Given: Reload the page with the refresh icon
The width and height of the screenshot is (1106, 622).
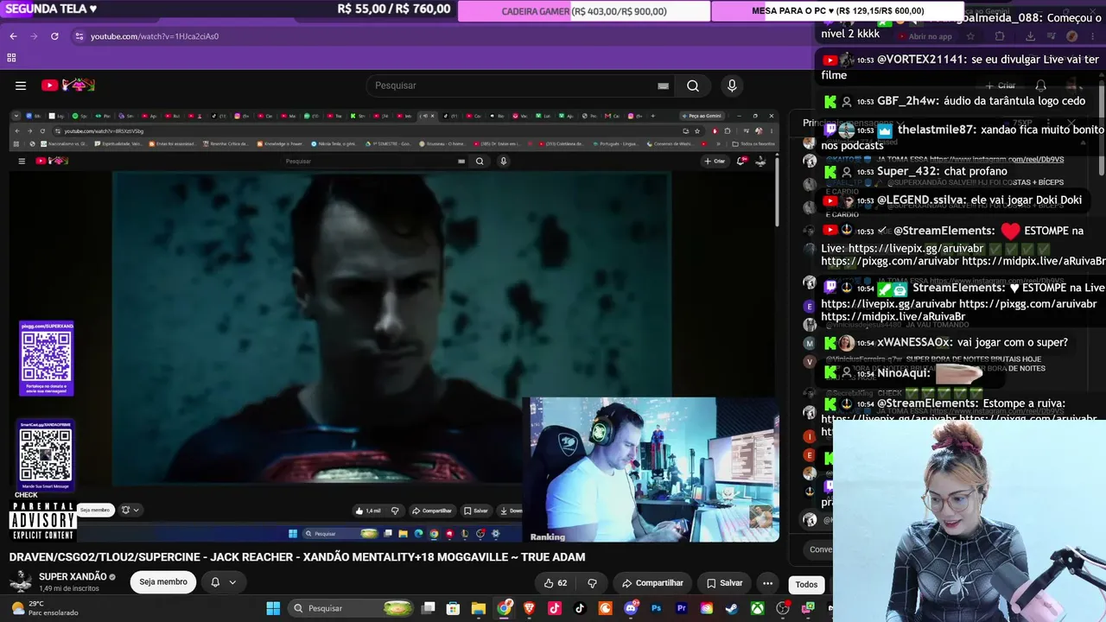Looking at the screenshot, I should 54,36.
